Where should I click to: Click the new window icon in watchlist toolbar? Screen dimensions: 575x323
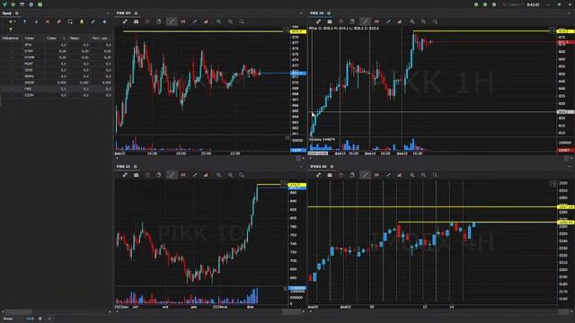tap(70, 22)
